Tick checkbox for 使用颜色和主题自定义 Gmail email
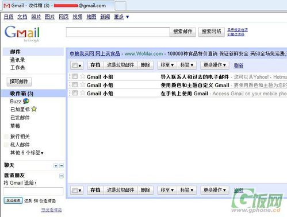Image resolution: width=287 pixels, height=217 pixels. (x=75, y=84)
